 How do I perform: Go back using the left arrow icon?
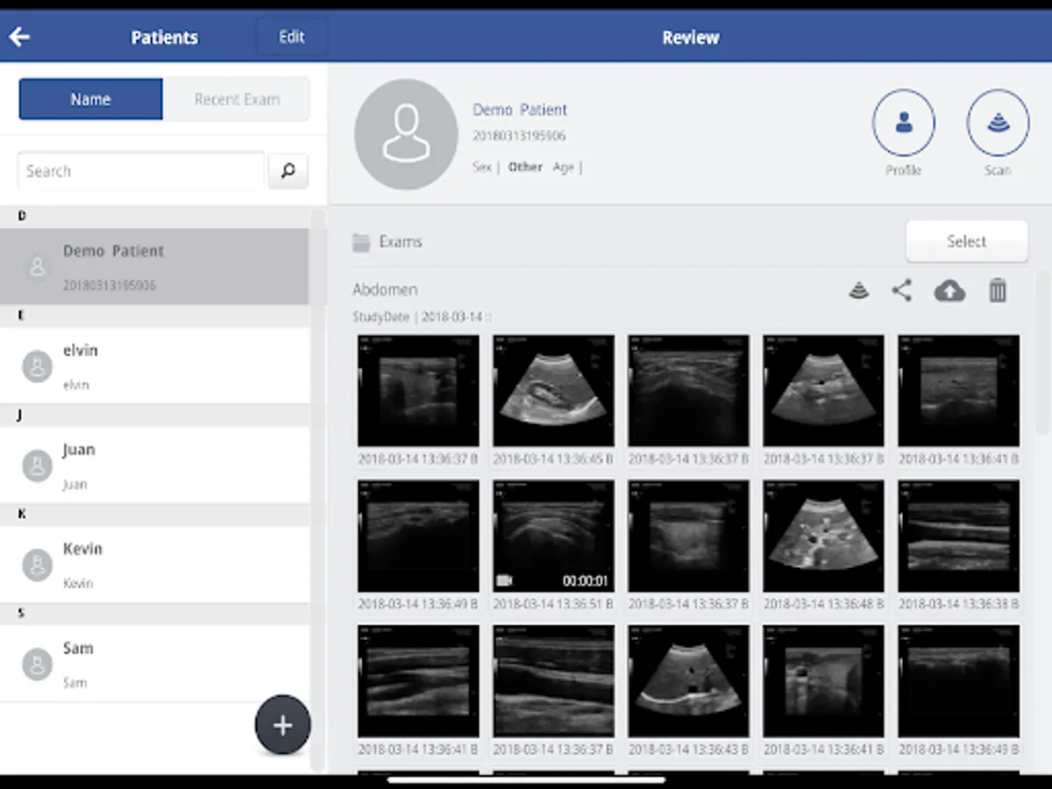pos(19,37)
